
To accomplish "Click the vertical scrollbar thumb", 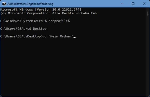I will coord(148,14).
